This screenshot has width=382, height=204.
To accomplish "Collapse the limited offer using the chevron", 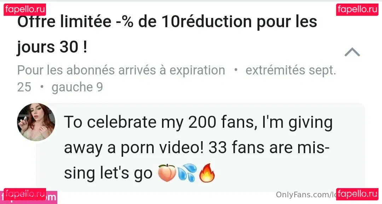I will pos(352,53).
